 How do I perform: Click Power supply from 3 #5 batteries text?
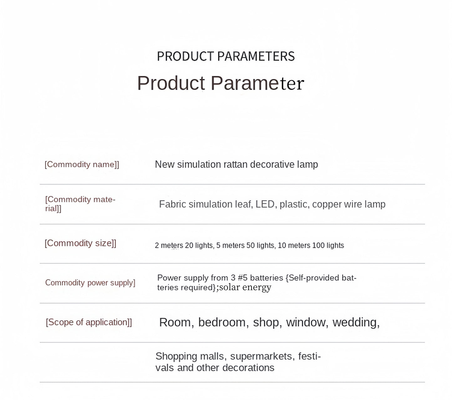[220, 278]
